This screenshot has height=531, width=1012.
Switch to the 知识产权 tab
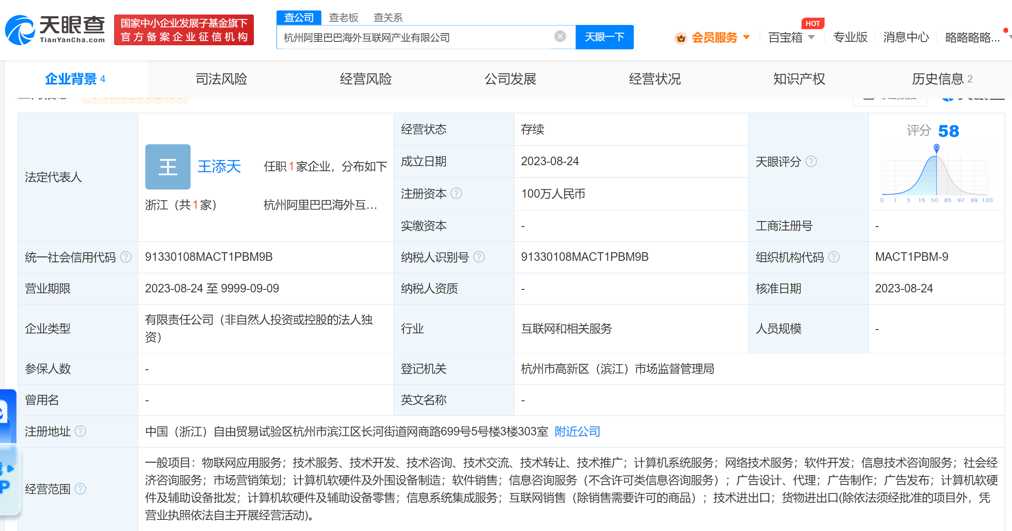click(799, 79)
